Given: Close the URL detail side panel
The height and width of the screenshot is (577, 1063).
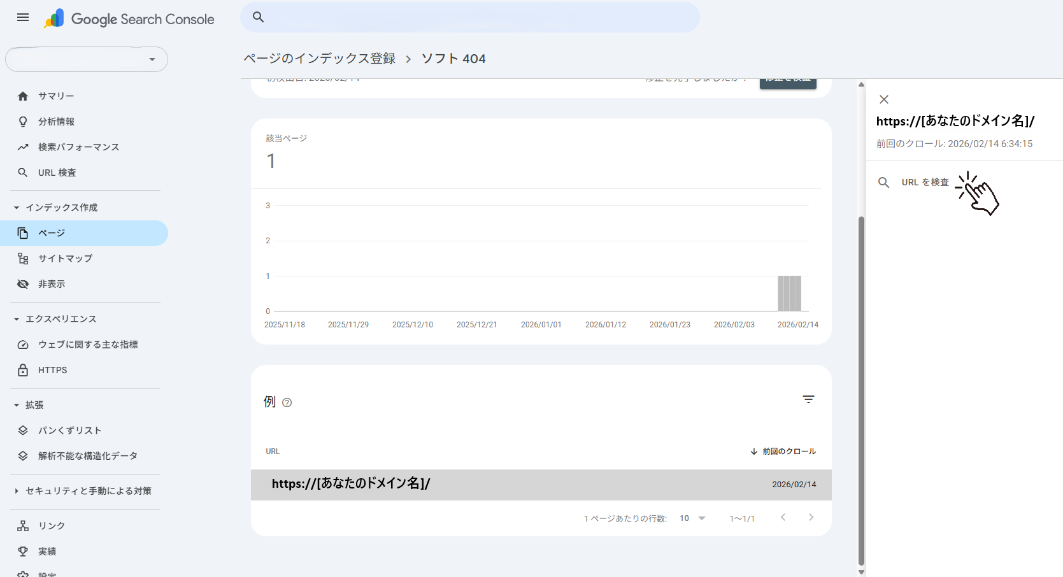Looking at the screenshot, I should [883, 99].
